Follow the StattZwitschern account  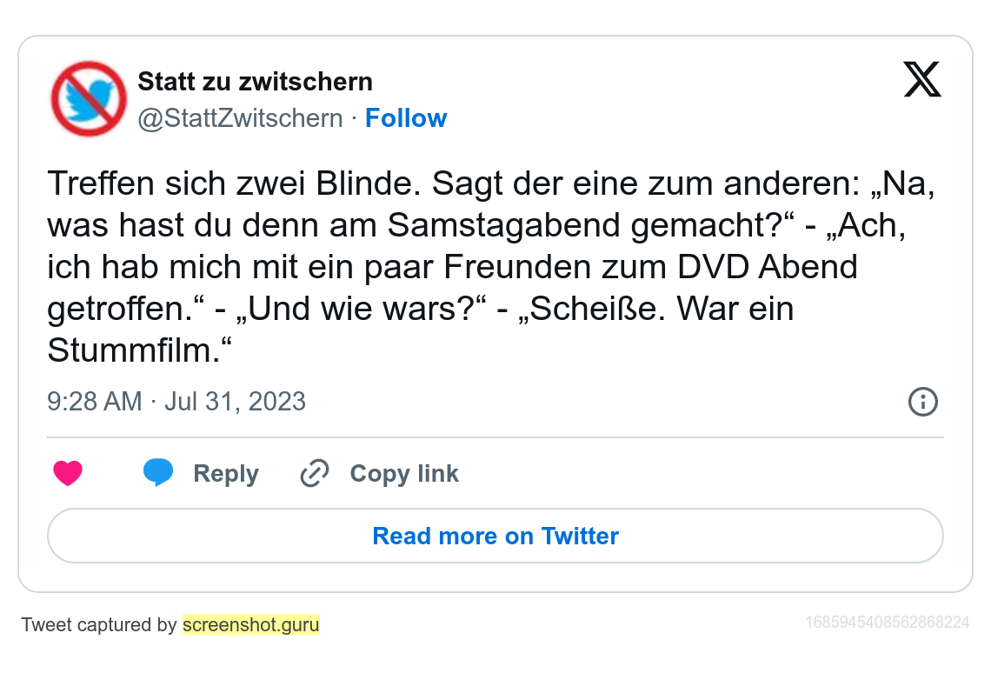tap(406, 118)
